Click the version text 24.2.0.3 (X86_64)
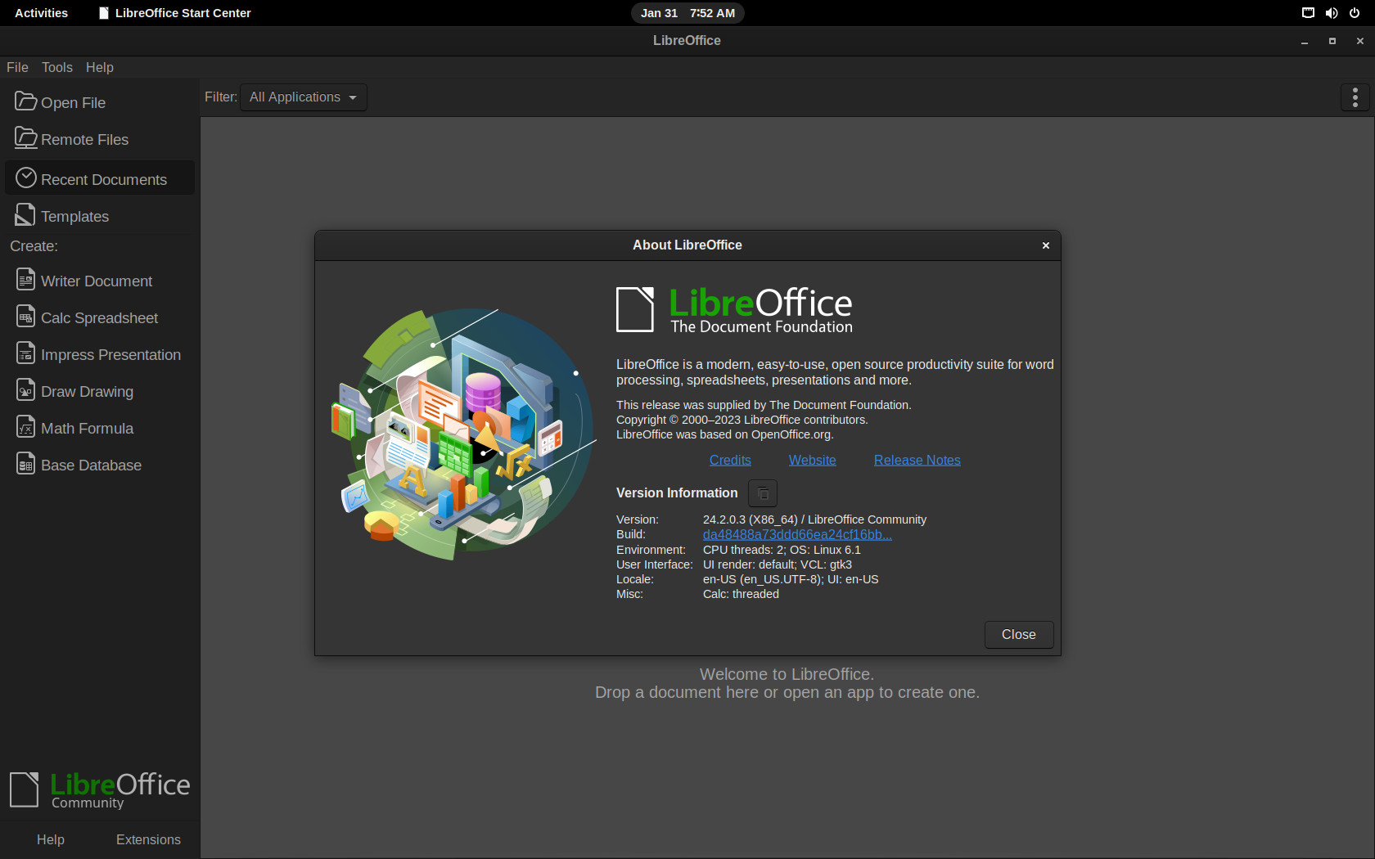The width and height of the screenshot is (1375, 859). point(750,519)
